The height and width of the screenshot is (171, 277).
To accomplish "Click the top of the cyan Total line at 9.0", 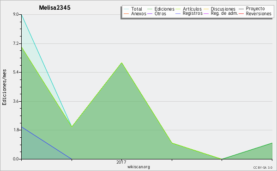I will 22,15.
